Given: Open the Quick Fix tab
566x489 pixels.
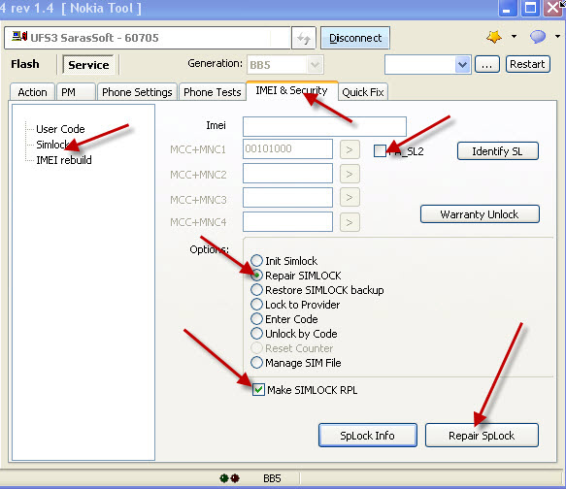Looking at the screenshot, I should tap(363, 92).
